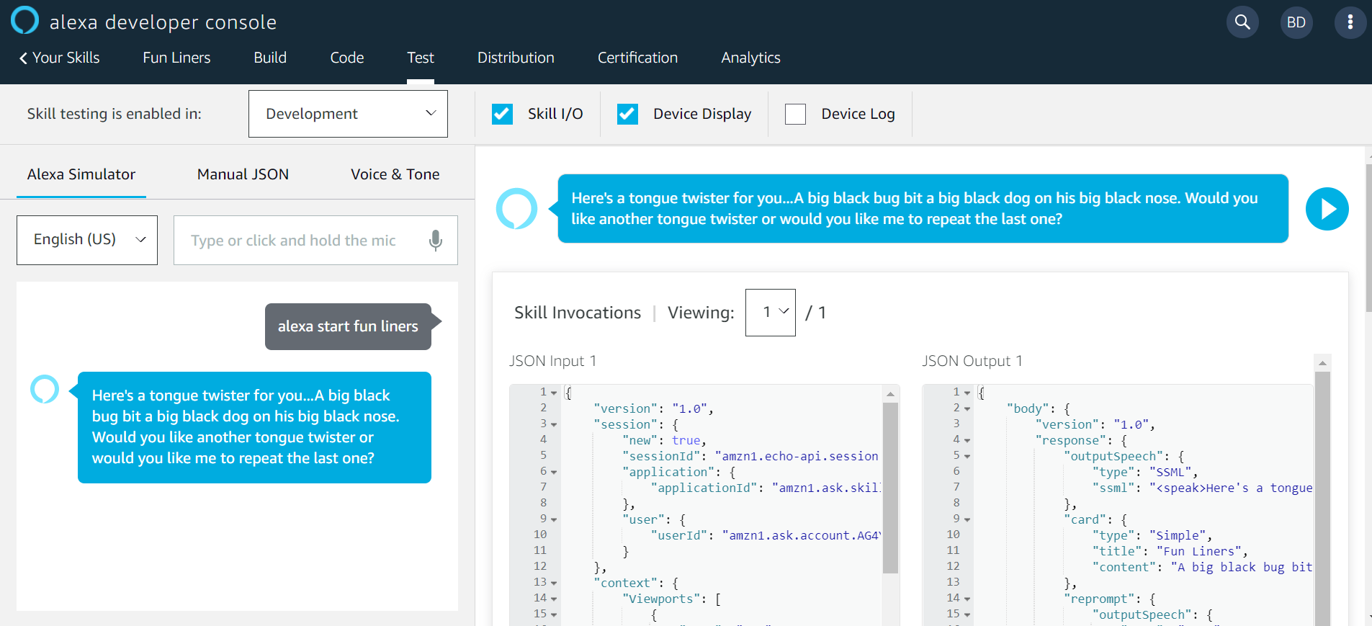This screenshot has width=1372, height=626.
Task: Click the Skill Invocations heading
Action: [x=578, y=313]
